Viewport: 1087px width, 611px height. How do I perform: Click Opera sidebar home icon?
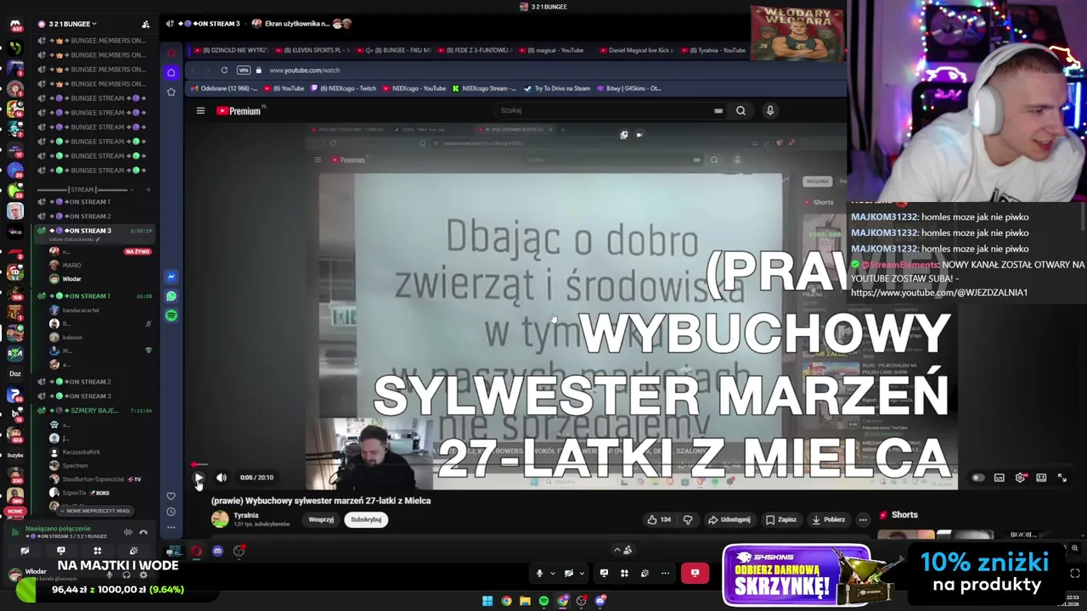click(171, 72)
